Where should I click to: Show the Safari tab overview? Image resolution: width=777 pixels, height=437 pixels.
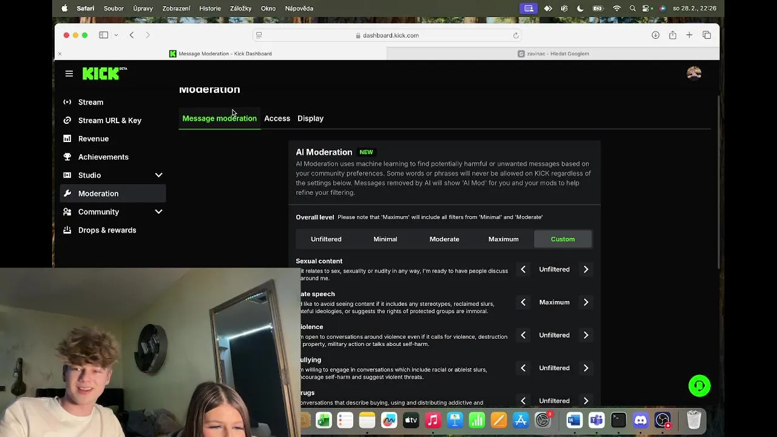pyautogui.click(x=707, y=35)
